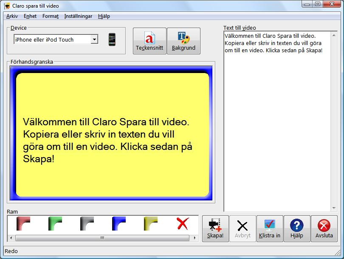Open the Arkiv menu

12,16
